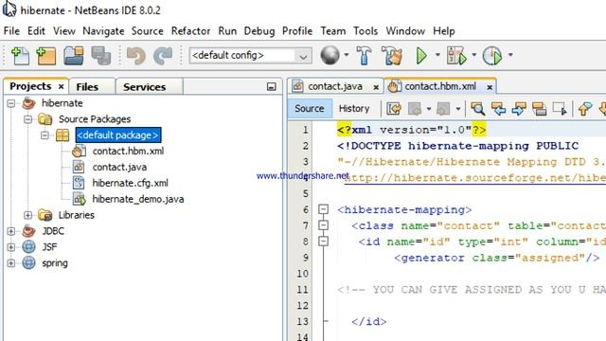The height and width of the screenshot is (341, 606).
Task: Open the Tools menu
Action: (x=365, y=31)
